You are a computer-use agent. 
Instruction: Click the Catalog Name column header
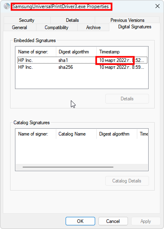pyautogui.click(x=76, y=134)
